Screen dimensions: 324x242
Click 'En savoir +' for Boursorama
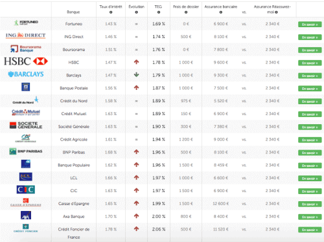(x=310, y=50)
